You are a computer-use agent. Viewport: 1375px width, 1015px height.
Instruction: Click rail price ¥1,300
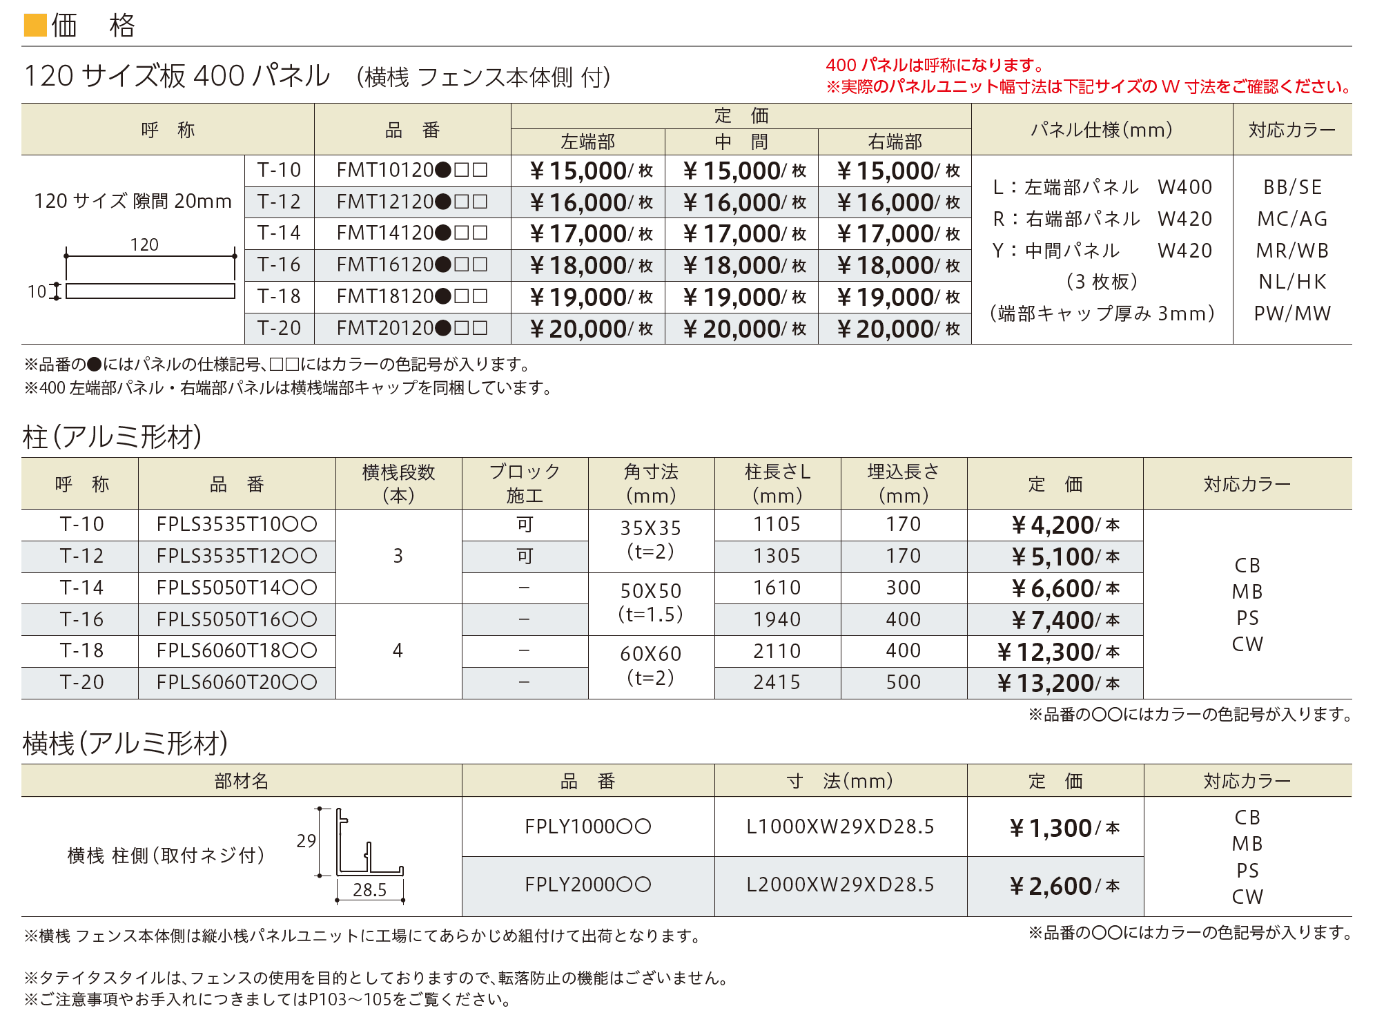1064,828
